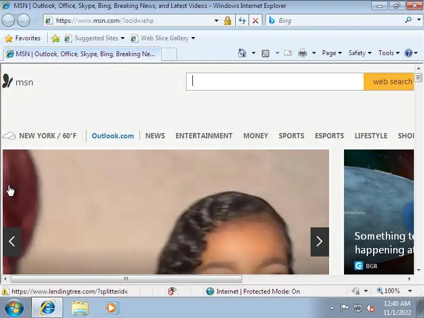The width and height of the screenshot is (424, 318).
Task: Click the web search button
Action: tap(389, 82)
